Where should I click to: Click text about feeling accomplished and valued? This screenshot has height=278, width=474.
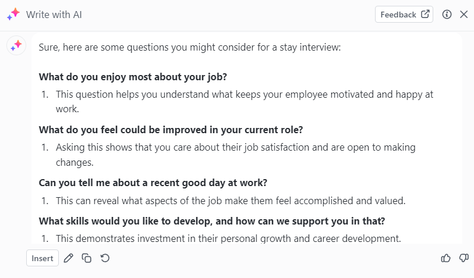coord(231,201)
